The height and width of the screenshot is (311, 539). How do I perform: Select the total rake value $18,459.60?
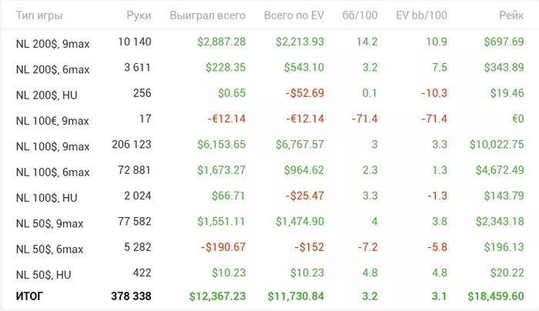(495, 296)
